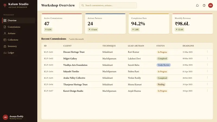Click the Under Review status badge
The width and height of the screenshot is (217, 122).
pos(164,65)
